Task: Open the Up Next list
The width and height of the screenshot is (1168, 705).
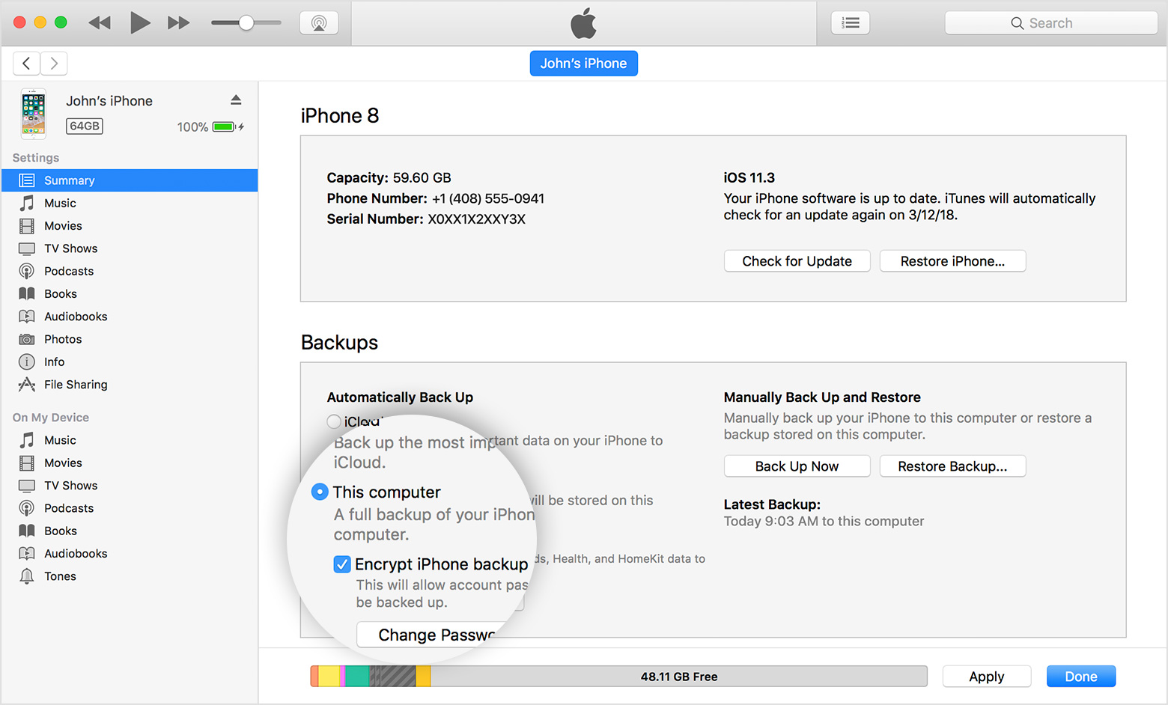Action: click(851, 23)
